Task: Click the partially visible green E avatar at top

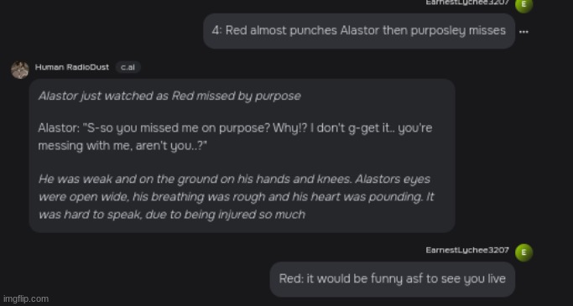Action: pyautogui.click(x=524, y=5)
